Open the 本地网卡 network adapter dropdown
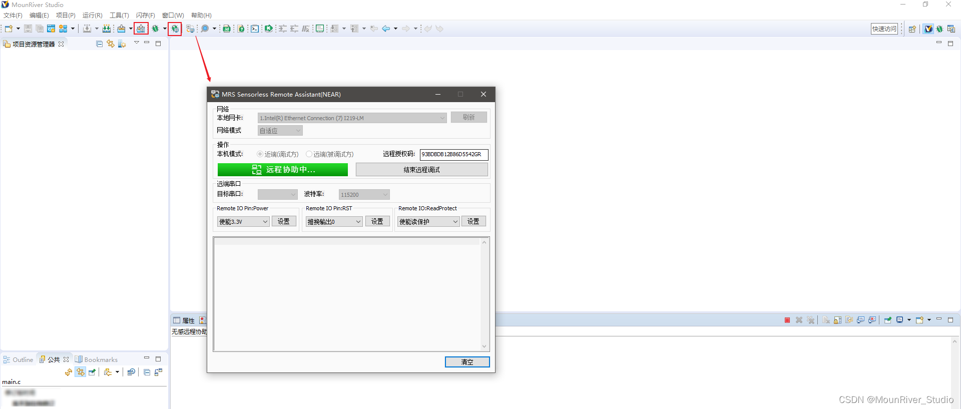 (x=352, y=118)
